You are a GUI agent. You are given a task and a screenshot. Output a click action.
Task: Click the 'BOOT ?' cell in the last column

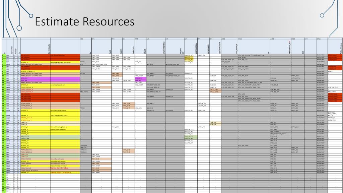click(x=335, y=71)
